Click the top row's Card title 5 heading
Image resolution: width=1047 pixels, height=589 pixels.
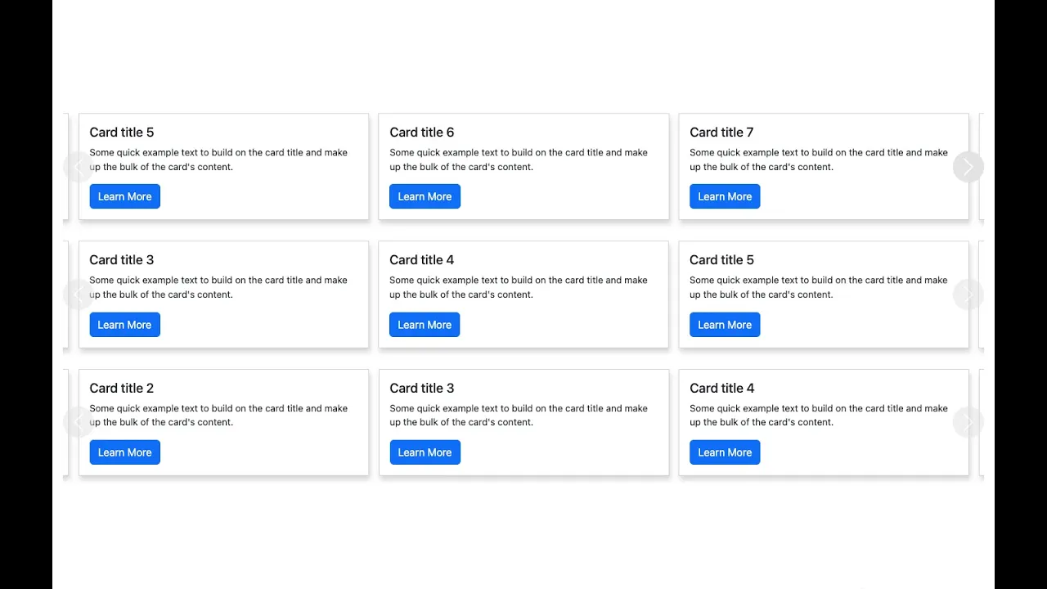(x=121, y=133)
